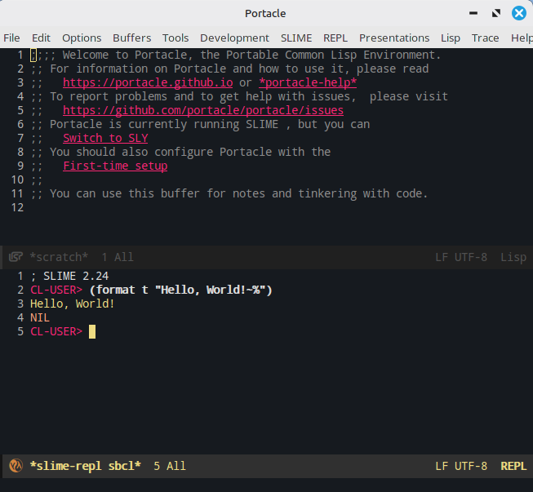Click the '1 All' position in scratch mode line
The image size is (533, 492).
[x=118, y=257]
